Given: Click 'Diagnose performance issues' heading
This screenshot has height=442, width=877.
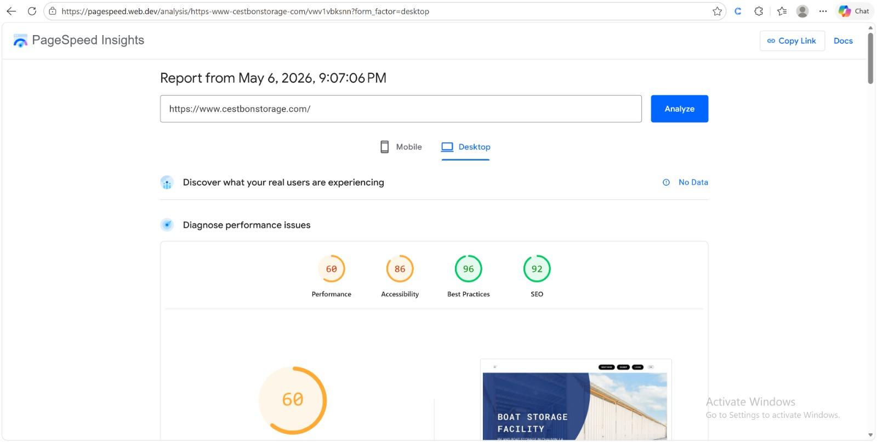Looking at the screenshot, I should pos(247,225).
